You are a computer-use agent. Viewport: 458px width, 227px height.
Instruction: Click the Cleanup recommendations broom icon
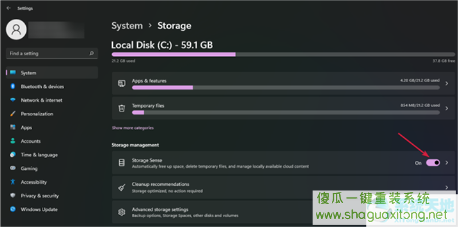(121, 188)
